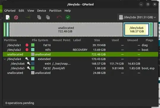Click the Copy partition toolbar icon
Screen dimensions: 160x108
(x=39, y=17)
